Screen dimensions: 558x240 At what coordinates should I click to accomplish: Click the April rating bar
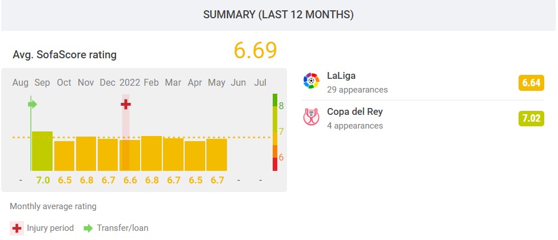pyautogui.click(x=195, y=156)
